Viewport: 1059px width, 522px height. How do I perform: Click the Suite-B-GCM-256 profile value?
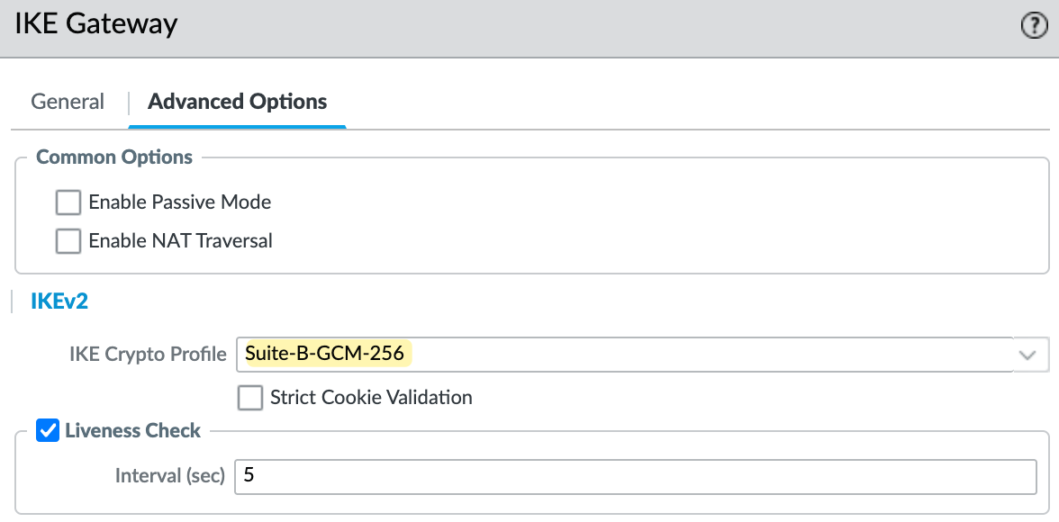click(x=326, y=354)
